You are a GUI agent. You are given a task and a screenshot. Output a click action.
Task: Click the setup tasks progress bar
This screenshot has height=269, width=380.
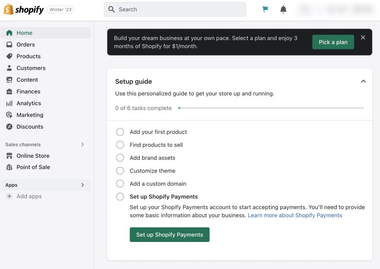271,108
